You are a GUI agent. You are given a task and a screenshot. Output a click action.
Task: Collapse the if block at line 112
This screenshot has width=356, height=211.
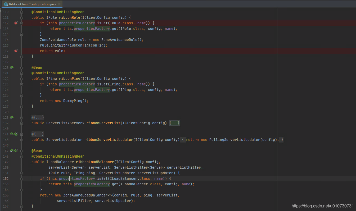(22, 23)
